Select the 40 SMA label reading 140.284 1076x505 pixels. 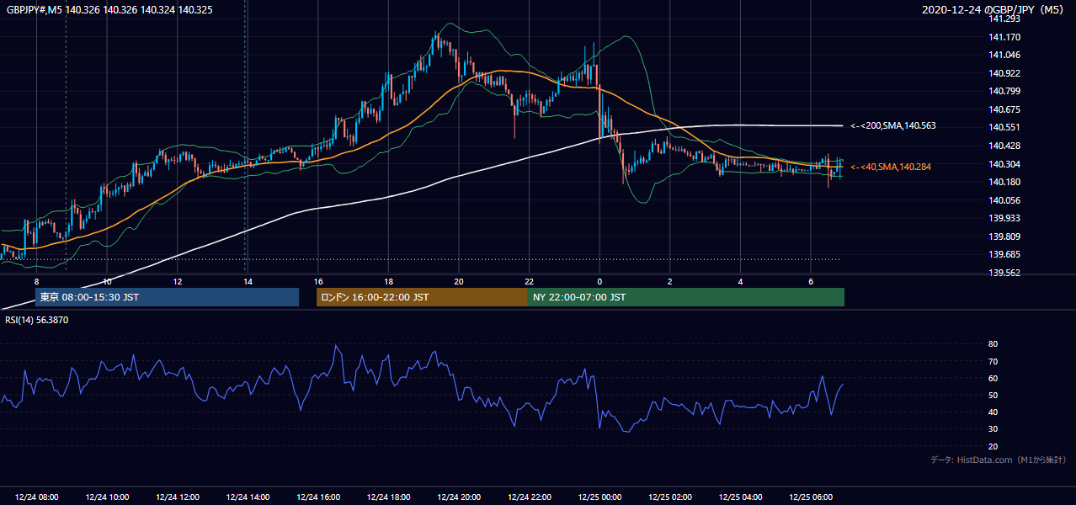[x=891, y=167]
